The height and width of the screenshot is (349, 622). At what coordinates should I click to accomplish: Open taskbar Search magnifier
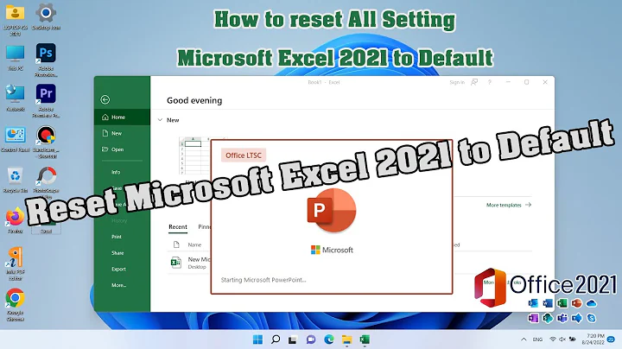(276, 339)
